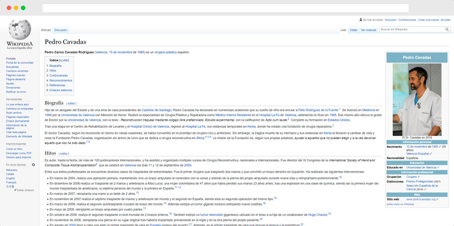Screen dimensions: 454x226
Task: Open Contribuciones link at top
Action: pyautogui.click(x=407, y=20)
